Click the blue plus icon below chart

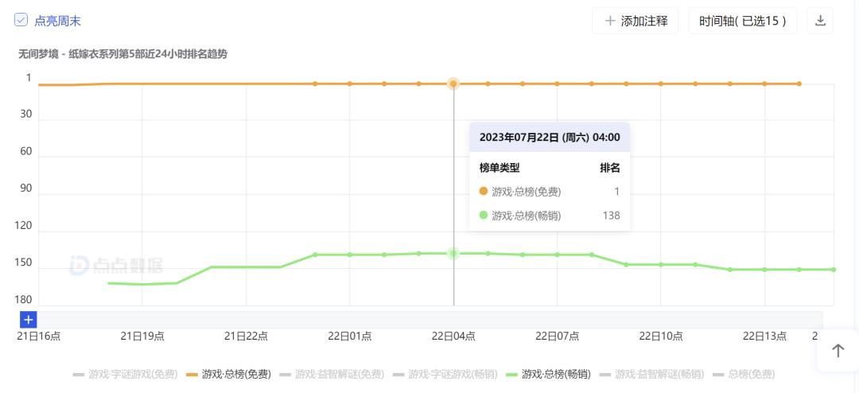coord(29,319)
